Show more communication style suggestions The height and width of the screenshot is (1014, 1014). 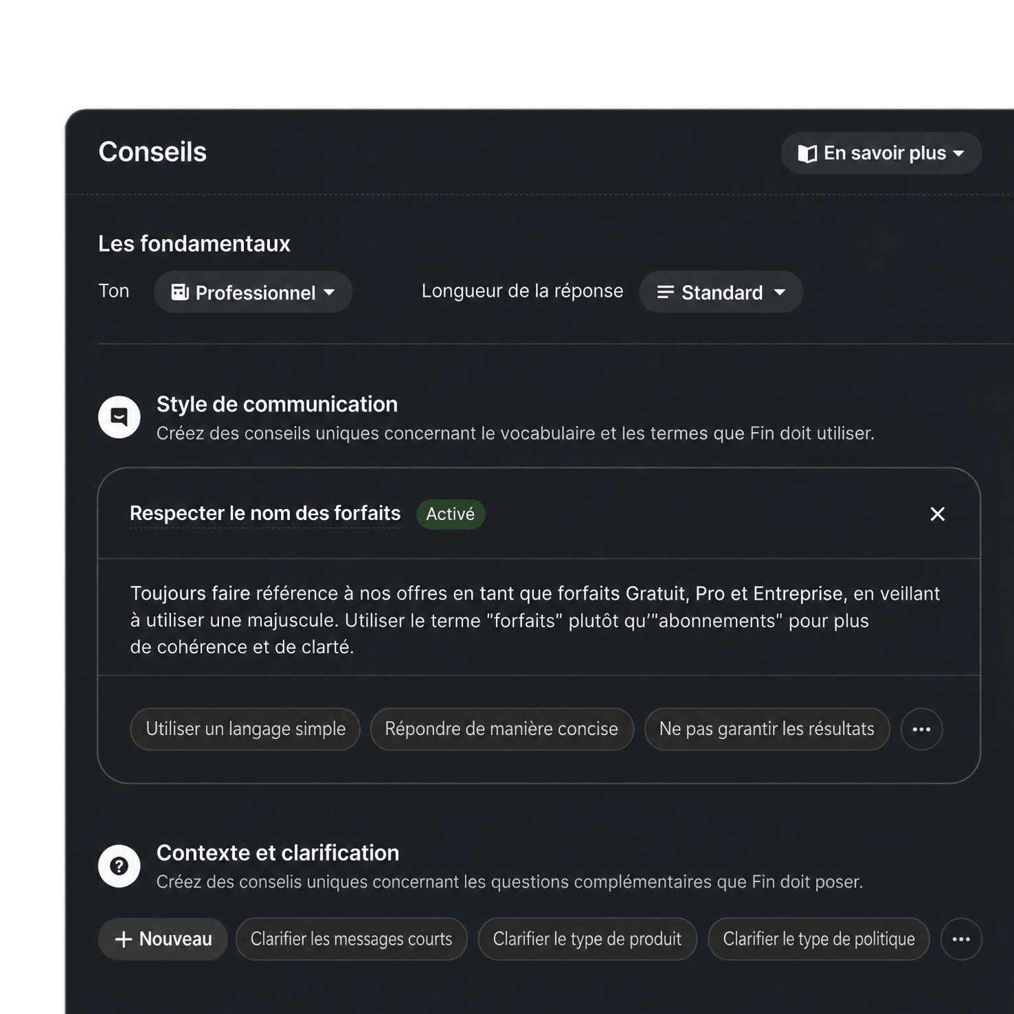[x=921, y=729]
